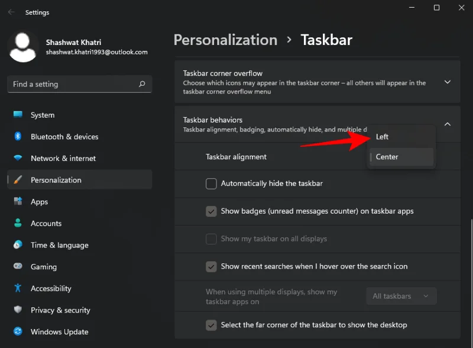The width and height of the screenshot is (473, 348).
Task: Check Automatically hide the taskbar
Action: (211, 183)
